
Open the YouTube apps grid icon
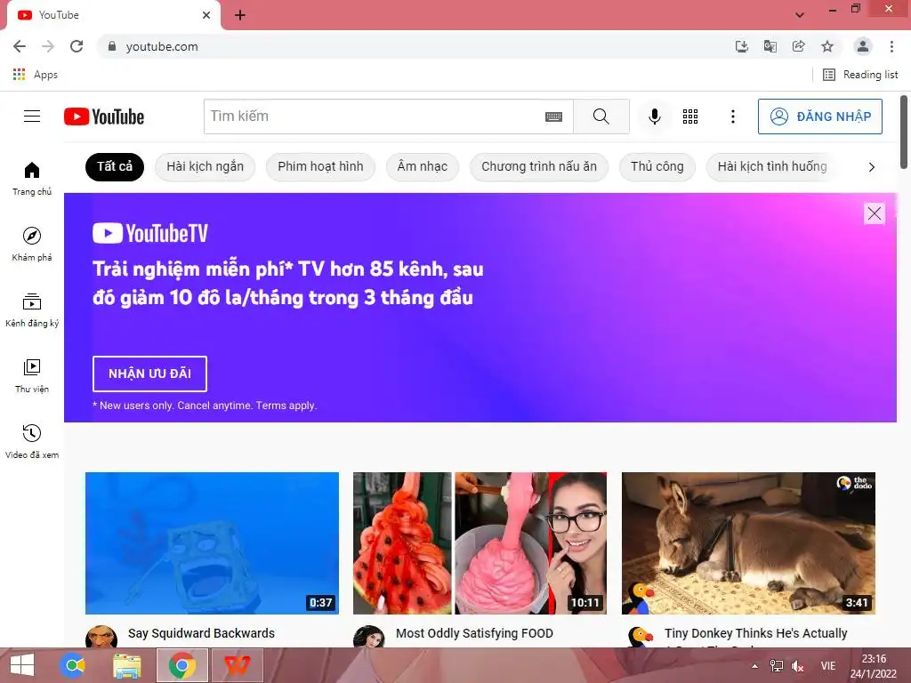tap(690, 117)
